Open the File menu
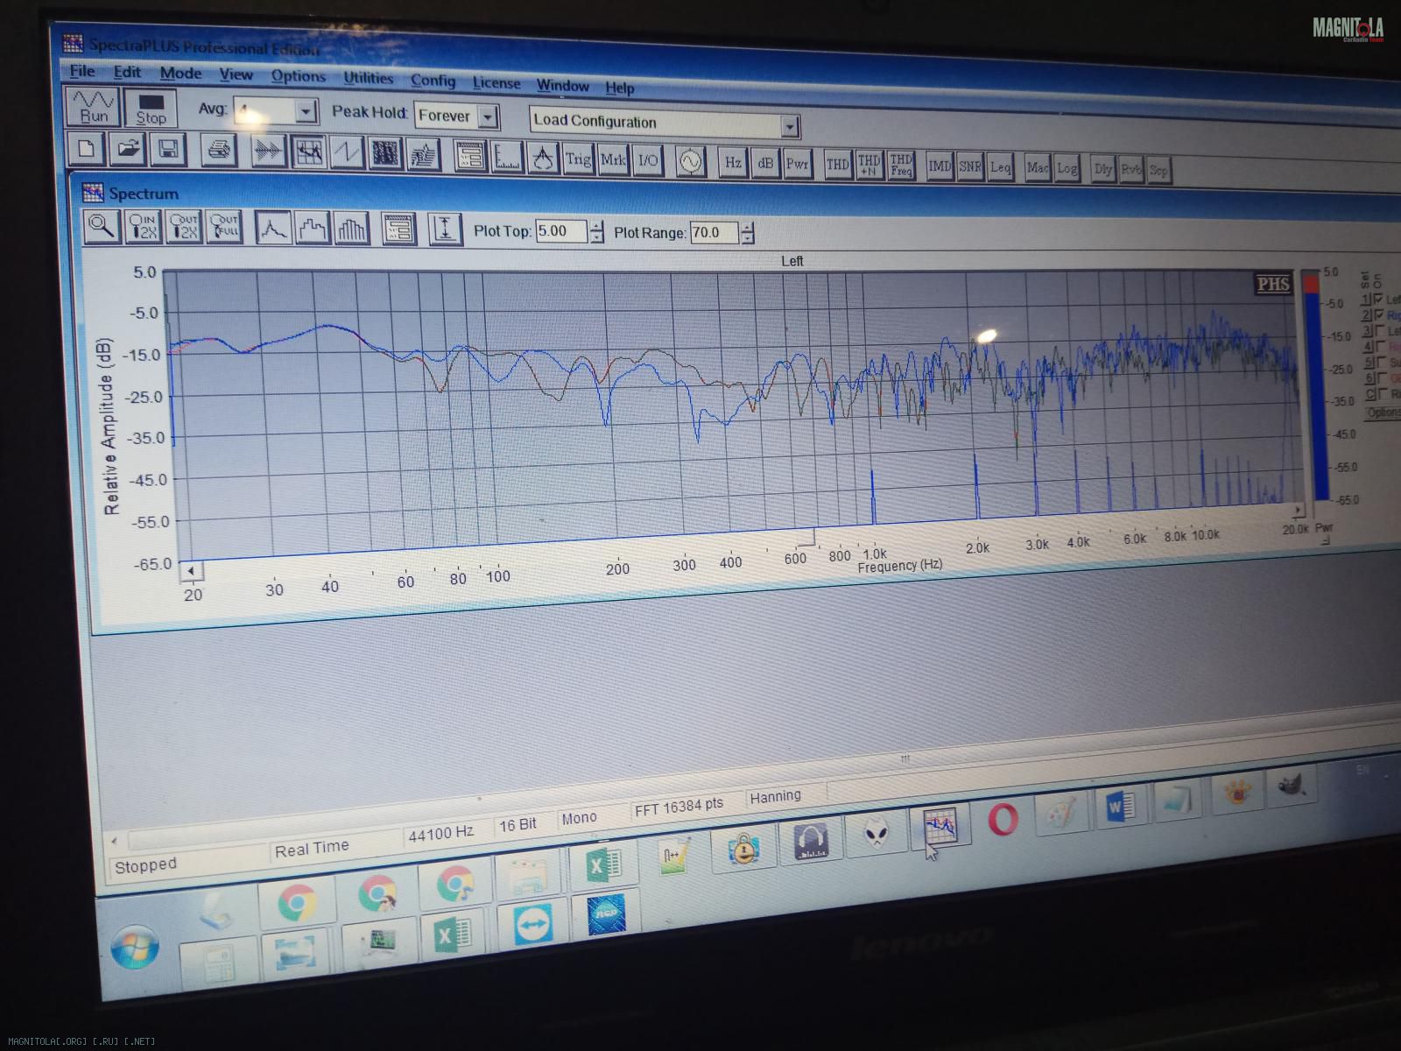 tap(82, 71)
